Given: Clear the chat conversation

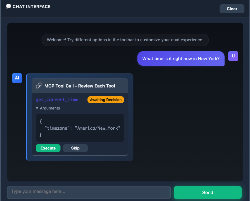Looking at the screenshot, I should 232,9.
